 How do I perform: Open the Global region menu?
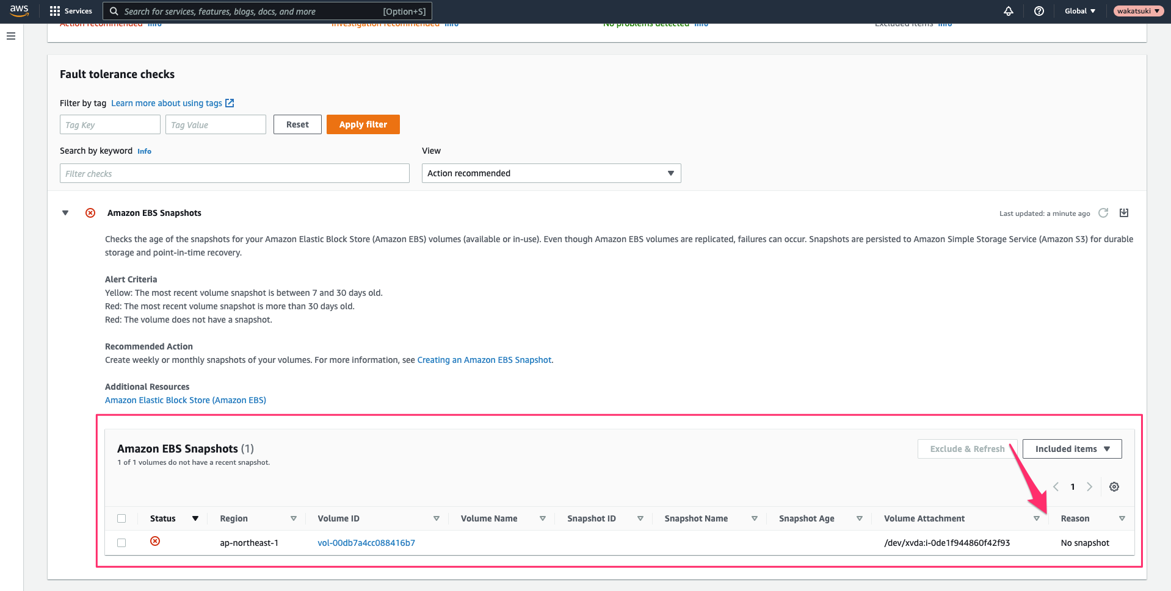tap(1080, 11)
